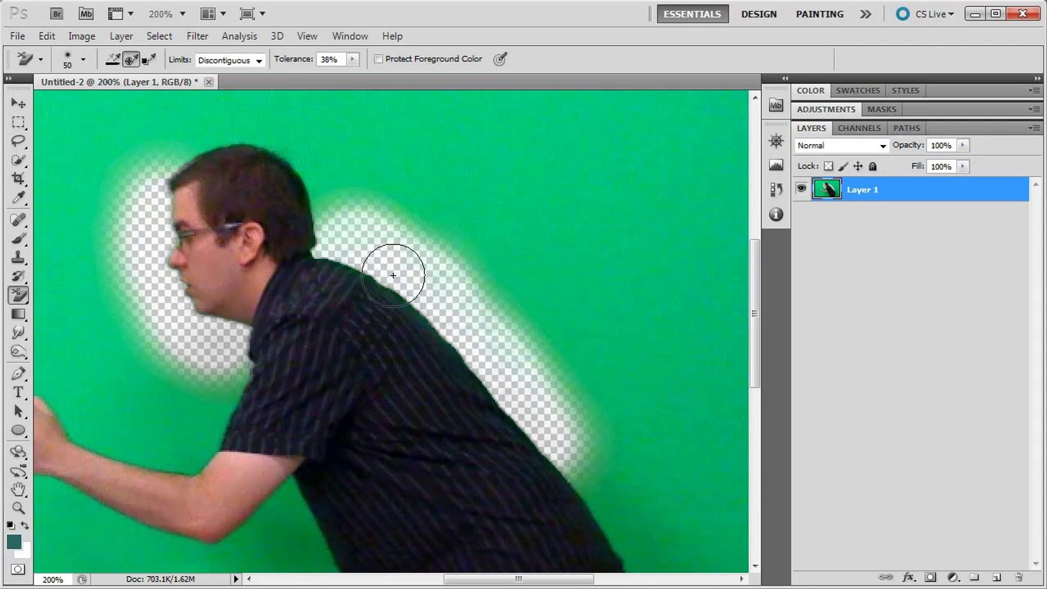Switch to the Design workspace
1047x589 pixels.
[x=759, y=14]
